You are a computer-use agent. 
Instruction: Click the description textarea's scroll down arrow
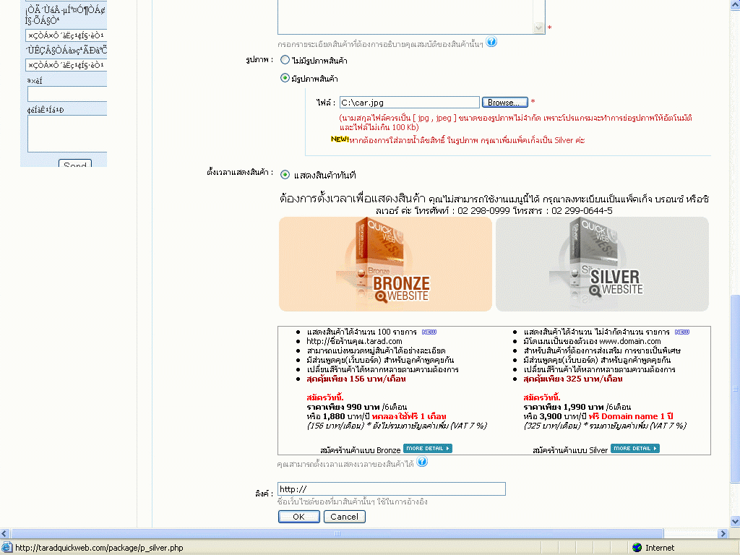pos(538,27)
